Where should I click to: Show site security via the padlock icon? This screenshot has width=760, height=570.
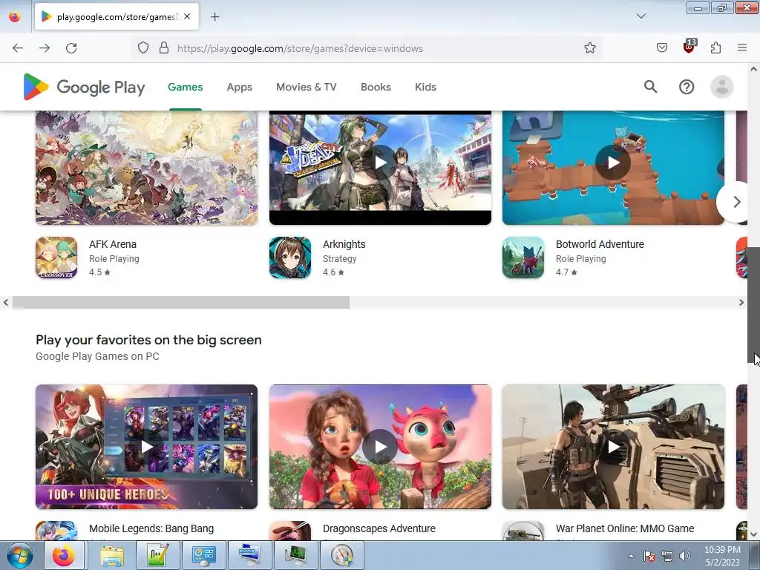pyautogui.click(x=164, y=48)
